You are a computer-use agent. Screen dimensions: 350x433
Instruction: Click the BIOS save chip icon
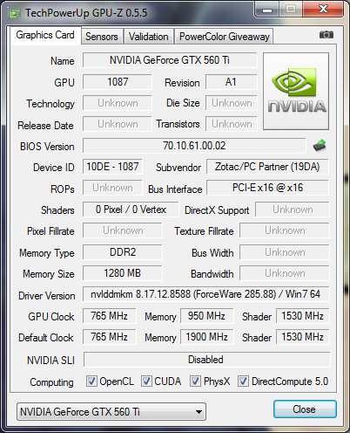(320, 146)
